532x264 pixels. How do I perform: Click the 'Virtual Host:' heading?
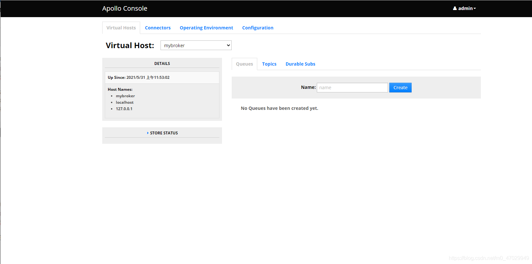(130, 46)
